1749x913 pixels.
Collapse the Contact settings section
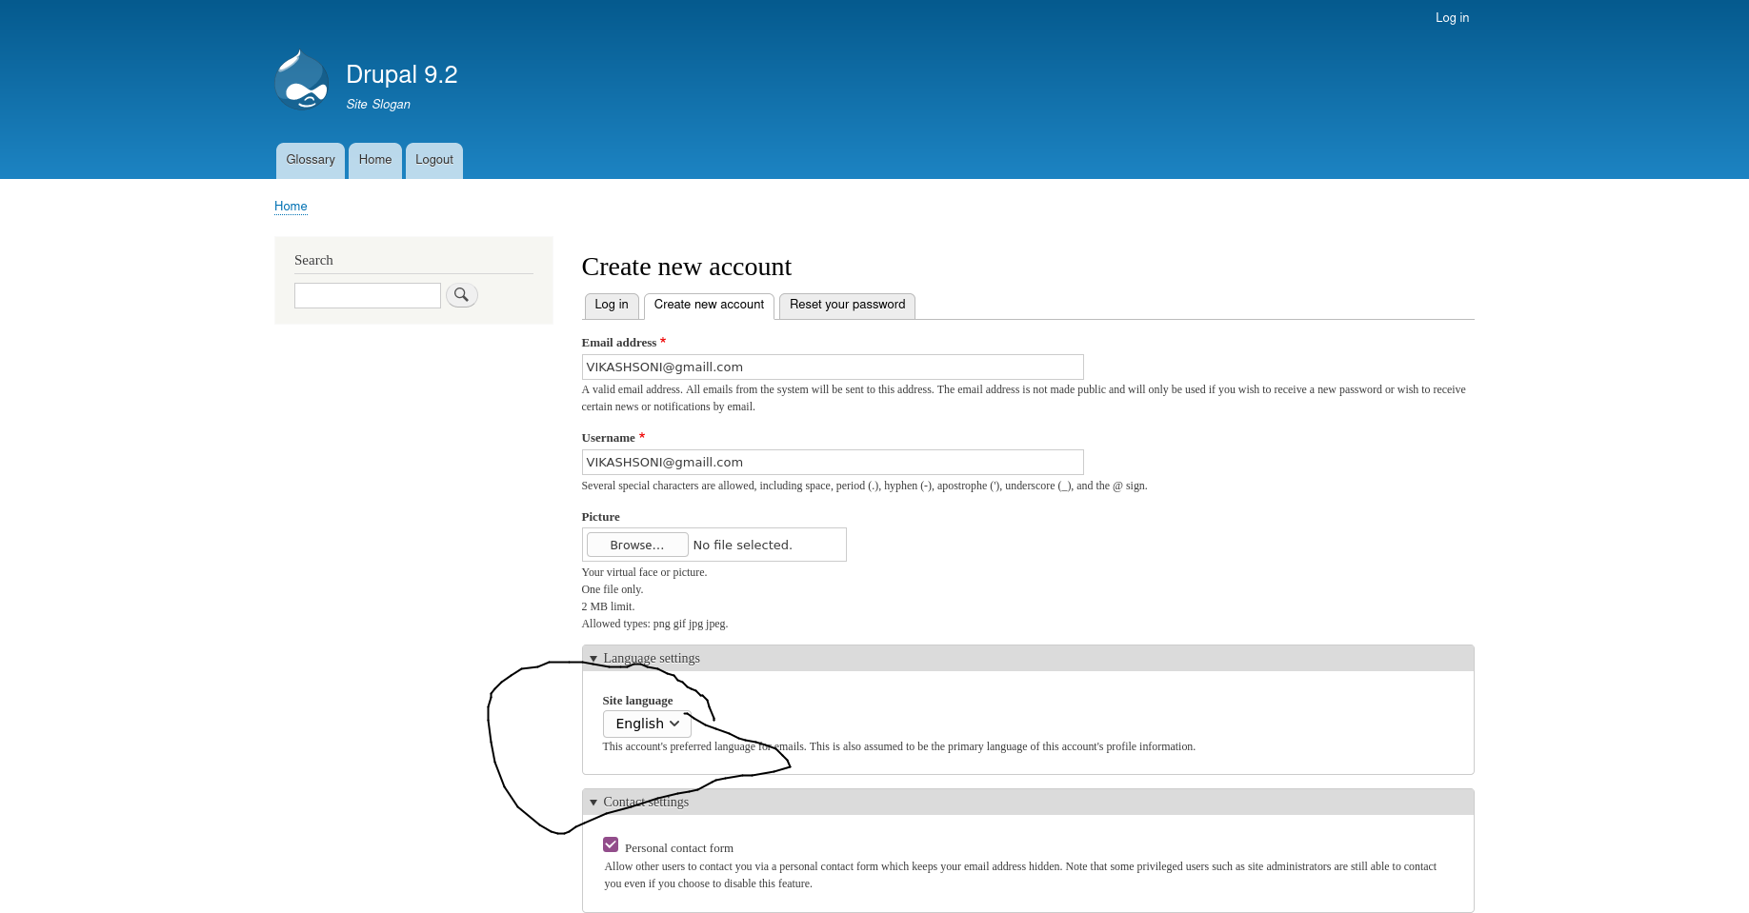pyautogui.click(x=646, y=802)
